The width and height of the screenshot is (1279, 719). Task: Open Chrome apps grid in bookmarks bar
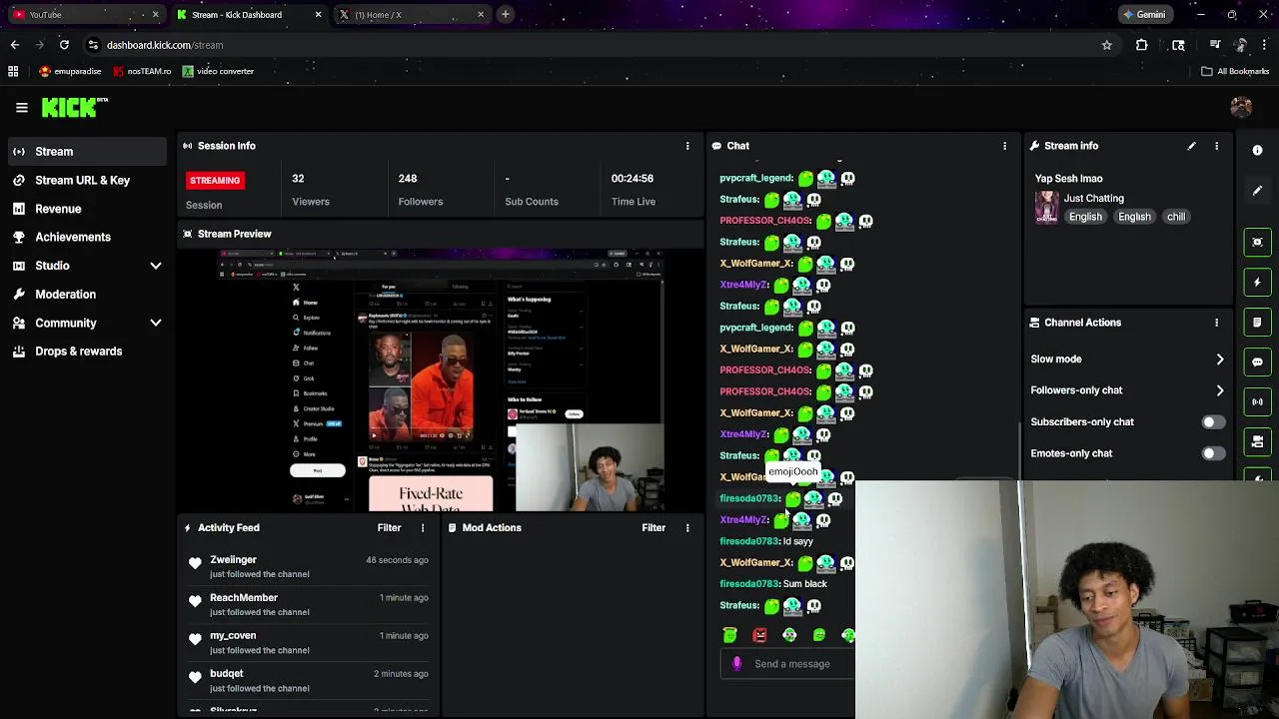pos(13,71)
